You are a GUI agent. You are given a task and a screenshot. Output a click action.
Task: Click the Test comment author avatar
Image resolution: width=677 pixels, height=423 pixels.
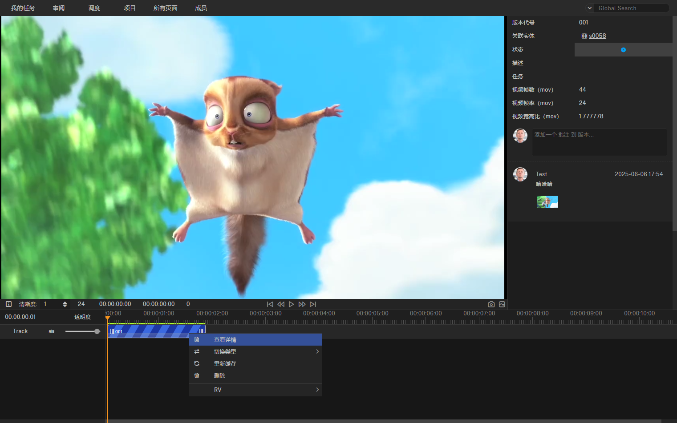click(x=520, y=174)
